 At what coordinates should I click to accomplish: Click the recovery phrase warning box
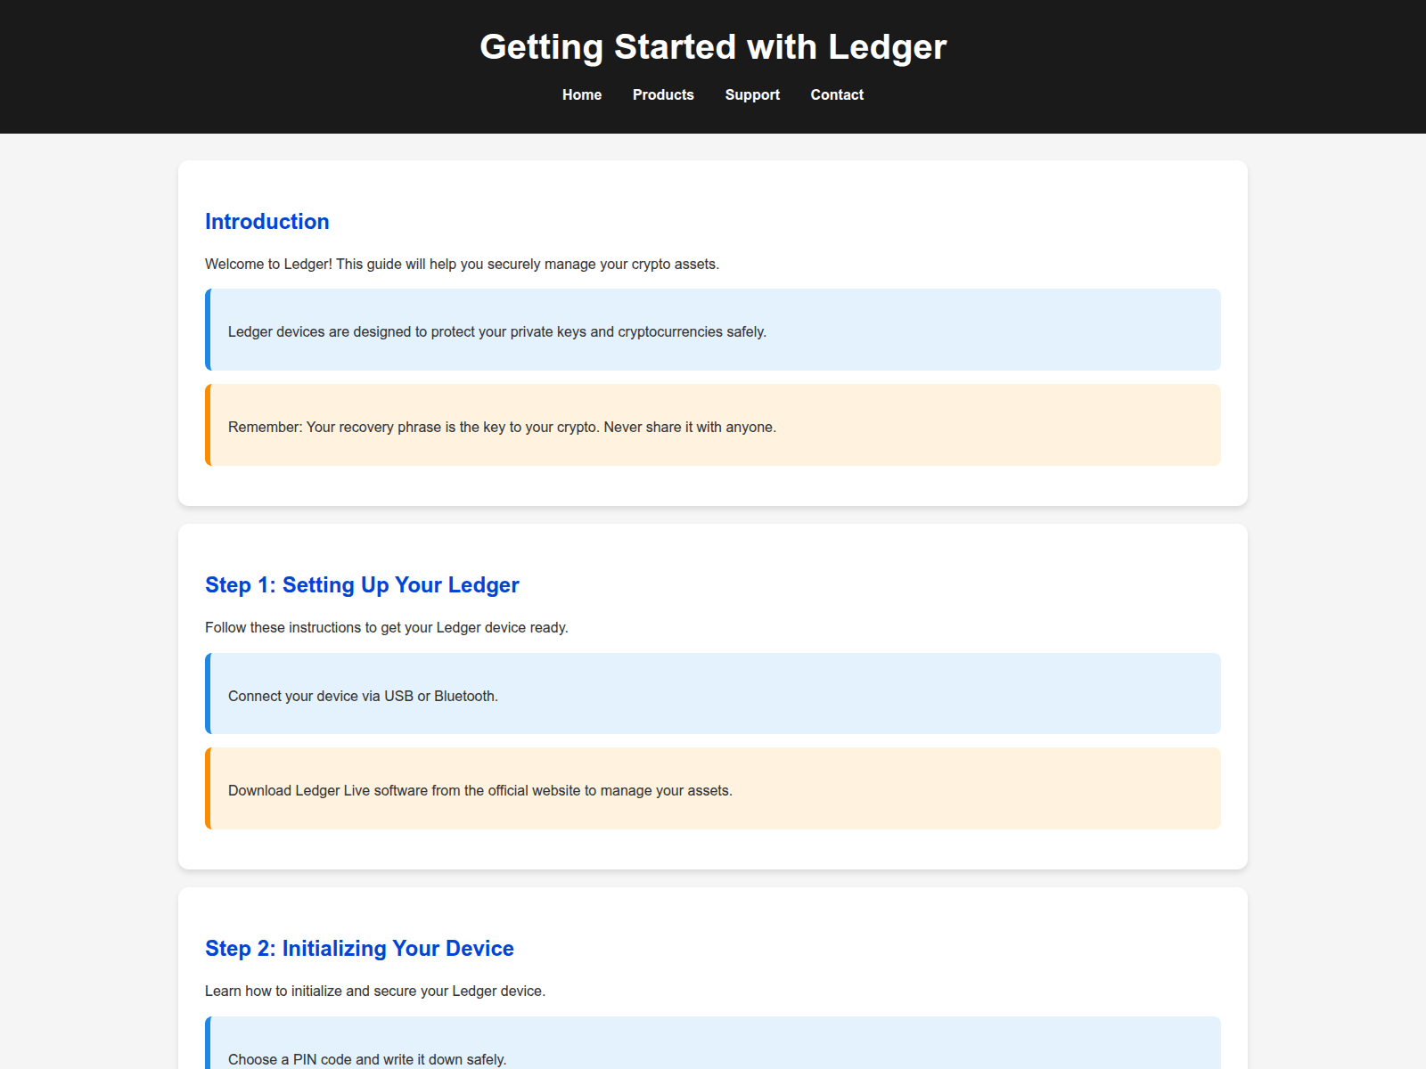[502, 428]
